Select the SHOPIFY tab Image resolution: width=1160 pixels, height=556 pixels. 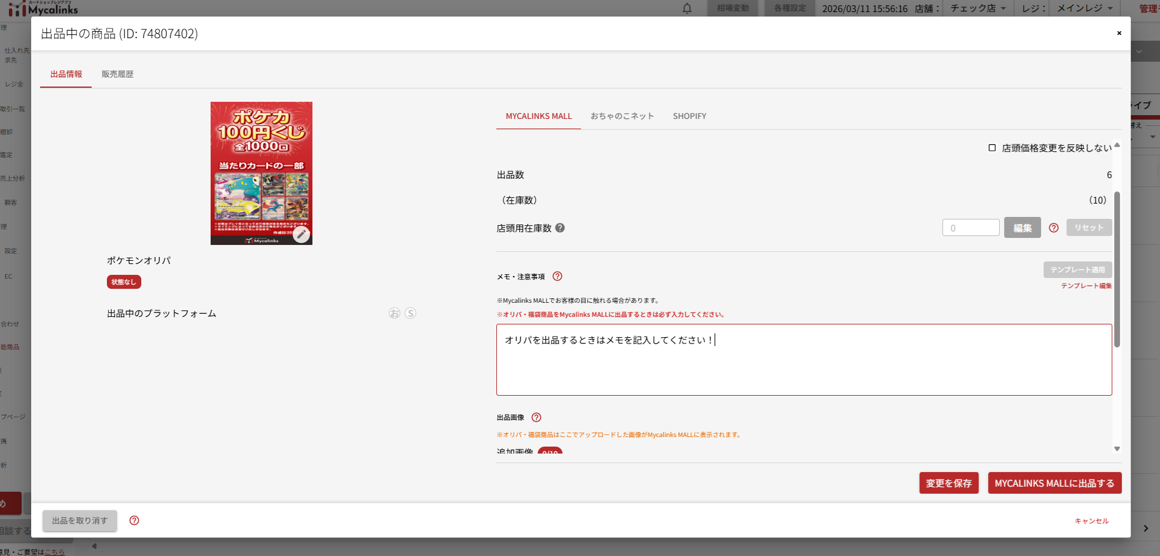pyautogui.click(x=689, y=116)
